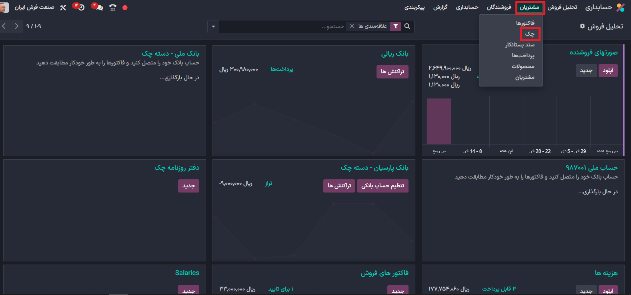Open the settings gear next to تحلیل فروش
Image resolution: width=631 pixels, height=295 pixels.
(582, 26)
